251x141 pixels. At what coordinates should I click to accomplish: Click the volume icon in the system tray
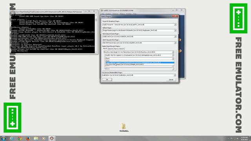[x=238, y=139]
